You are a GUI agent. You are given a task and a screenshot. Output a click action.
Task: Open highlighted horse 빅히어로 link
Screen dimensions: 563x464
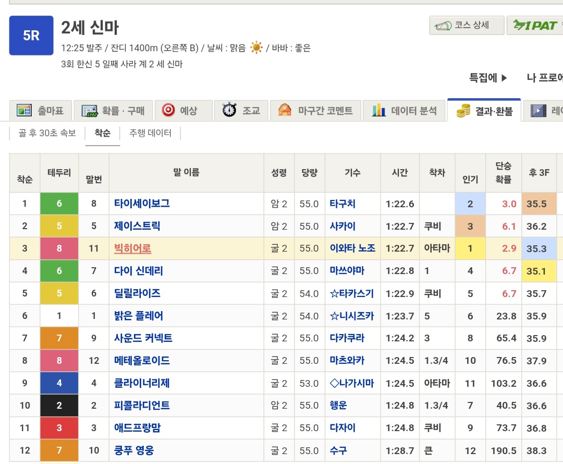tap(132, 248)
